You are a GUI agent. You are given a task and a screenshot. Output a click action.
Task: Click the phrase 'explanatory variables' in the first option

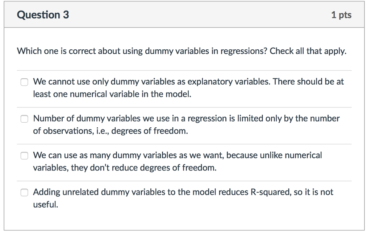pyautogui.click(x=229, y=82)
